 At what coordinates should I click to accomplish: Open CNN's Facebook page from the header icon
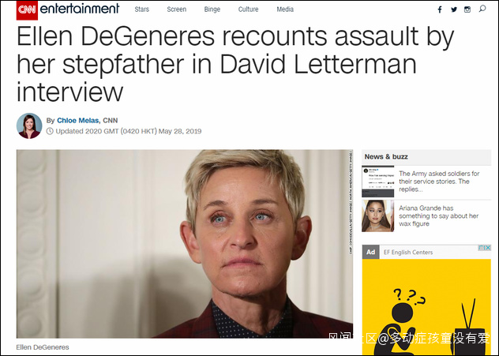[440, 9]
